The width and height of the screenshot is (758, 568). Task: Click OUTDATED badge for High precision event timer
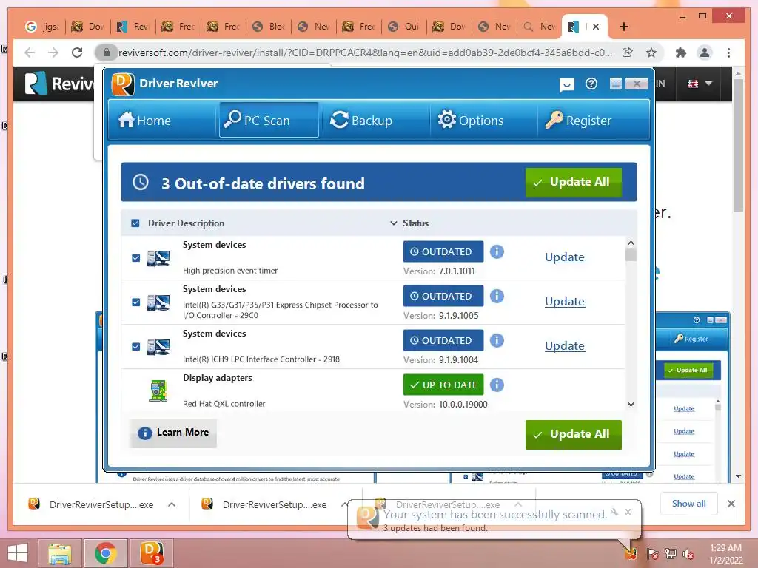point(443,251)
